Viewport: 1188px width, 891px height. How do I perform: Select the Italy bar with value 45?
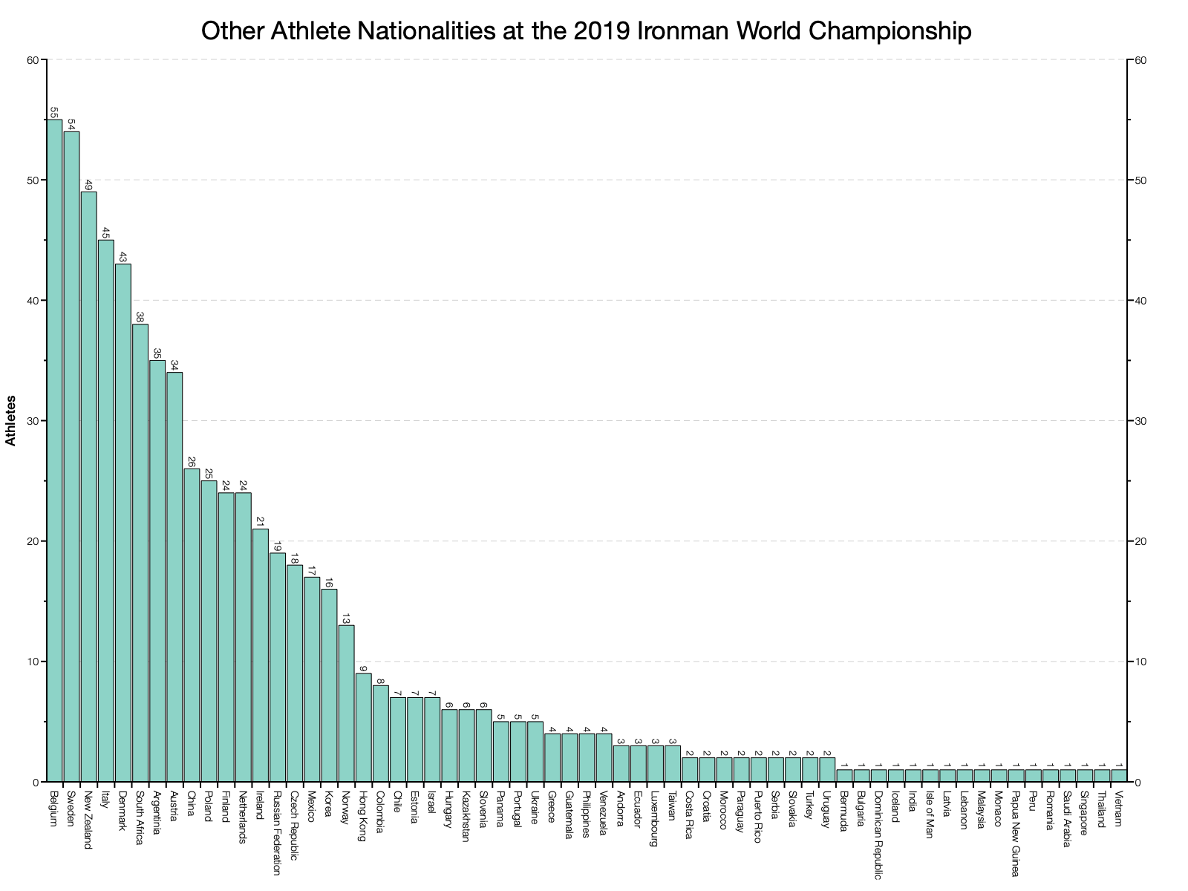click(106, 510)
